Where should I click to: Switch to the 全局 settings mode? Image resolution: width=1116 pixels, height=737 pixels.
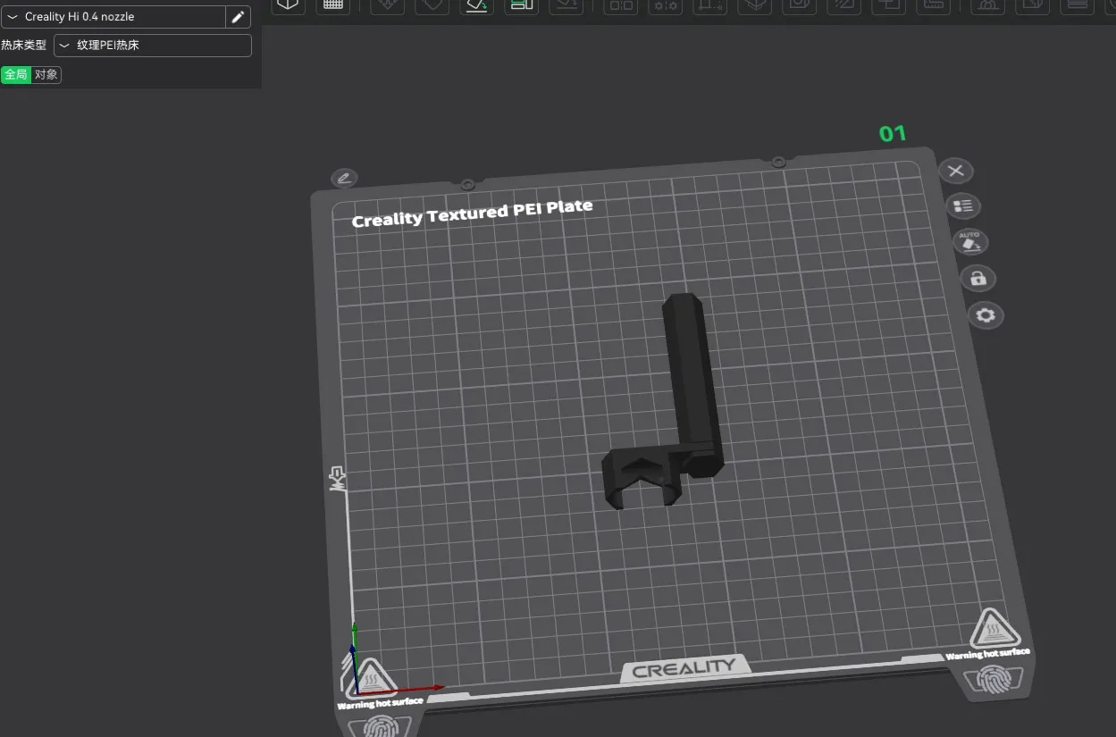click(16, 75)
